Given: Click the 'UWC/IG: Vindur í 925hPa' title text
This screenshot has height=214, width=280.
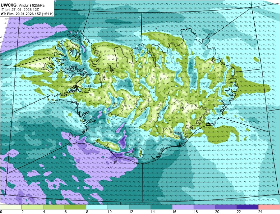Looking at the screenshot, I should click(23, 5).
